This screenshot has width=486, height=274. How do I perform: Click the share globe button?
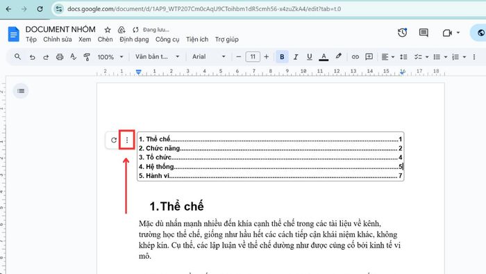click(480, 33)
